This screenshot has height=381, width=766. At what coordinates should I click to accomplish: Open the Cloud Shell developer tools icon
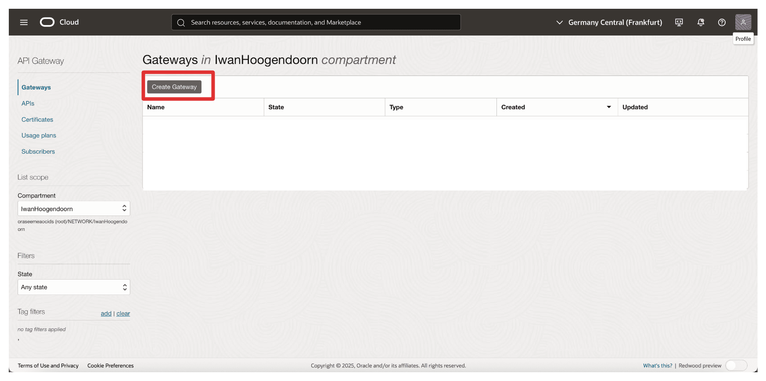tap(679, 22)
